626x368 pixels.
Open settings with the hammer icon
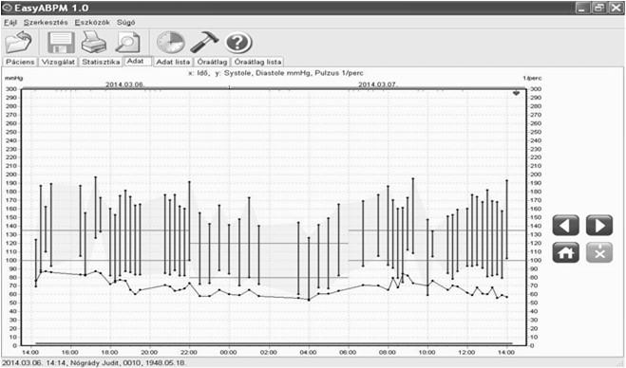point(204,43)
